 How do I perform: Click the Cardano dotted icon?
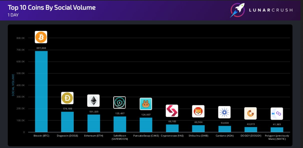tap(224, 112)
